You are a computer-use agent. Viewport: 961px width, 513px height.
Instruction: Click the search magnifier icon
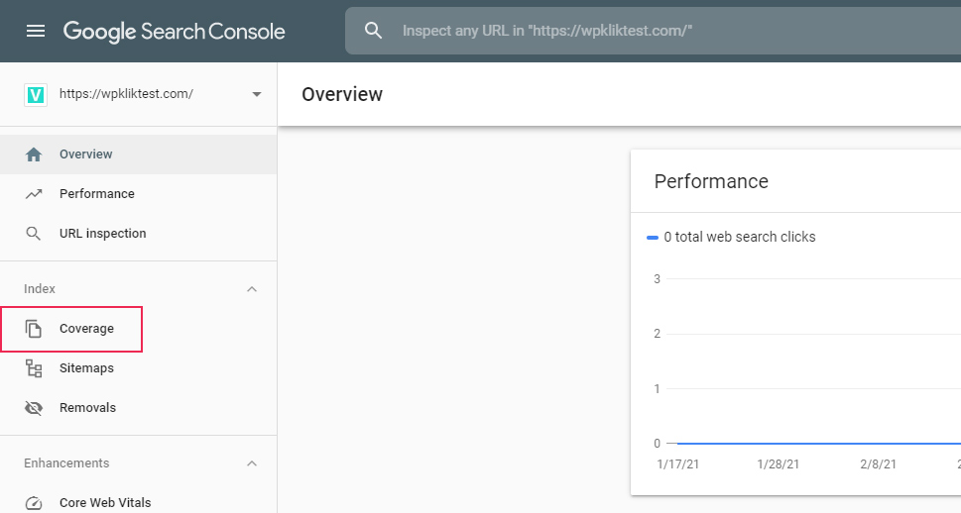point(373,31)
